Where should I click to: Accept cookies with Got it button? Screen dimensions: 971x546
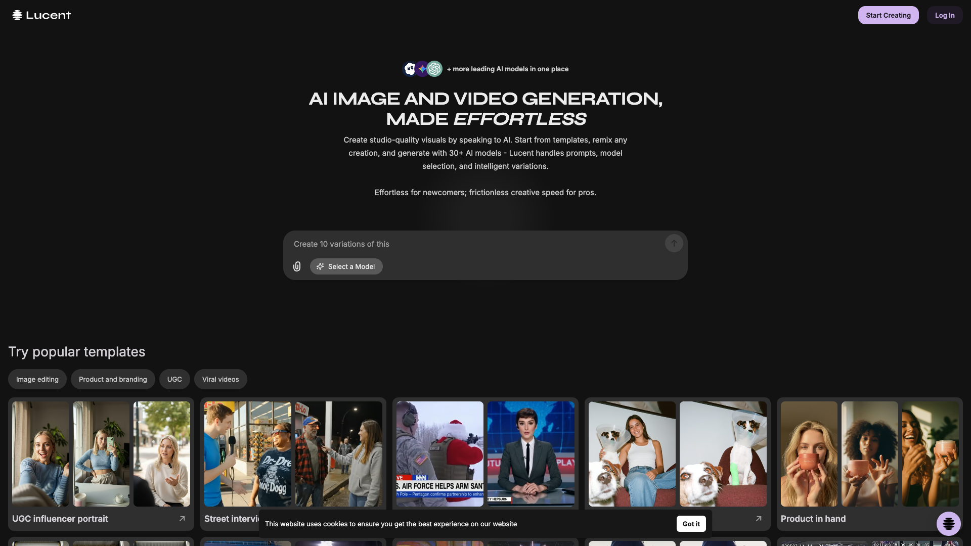click(x=691, y=524)
